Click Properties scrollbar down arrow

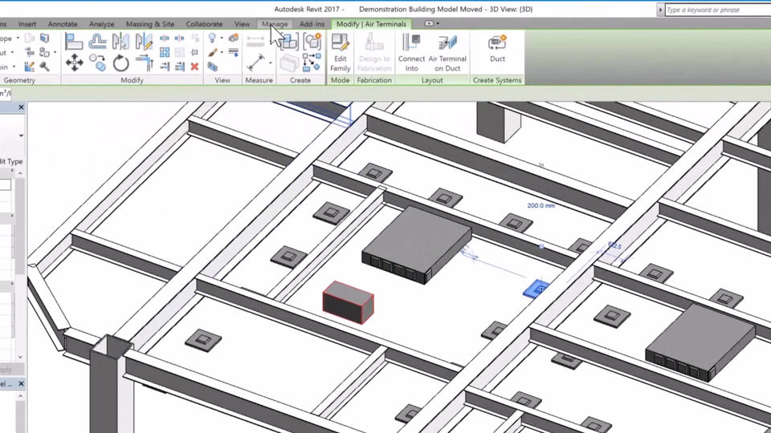click(20, 358)
